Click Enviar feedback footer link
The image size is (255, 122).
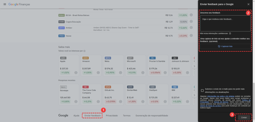point(92,115)
